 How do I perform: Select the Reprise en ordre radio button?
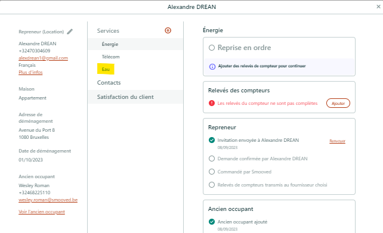point(212,48)
